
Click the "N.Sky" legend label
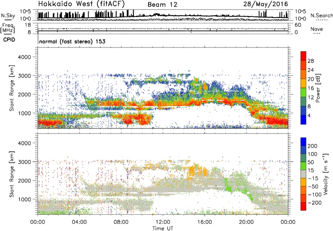(x=8, y=16)
